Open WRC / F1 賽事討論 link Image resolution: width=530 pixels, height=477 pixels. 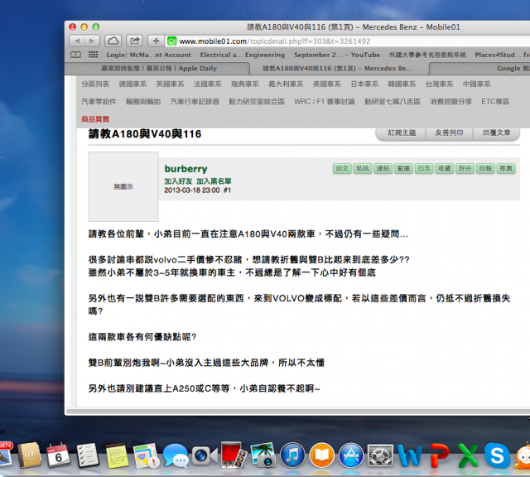coord(324,101)
